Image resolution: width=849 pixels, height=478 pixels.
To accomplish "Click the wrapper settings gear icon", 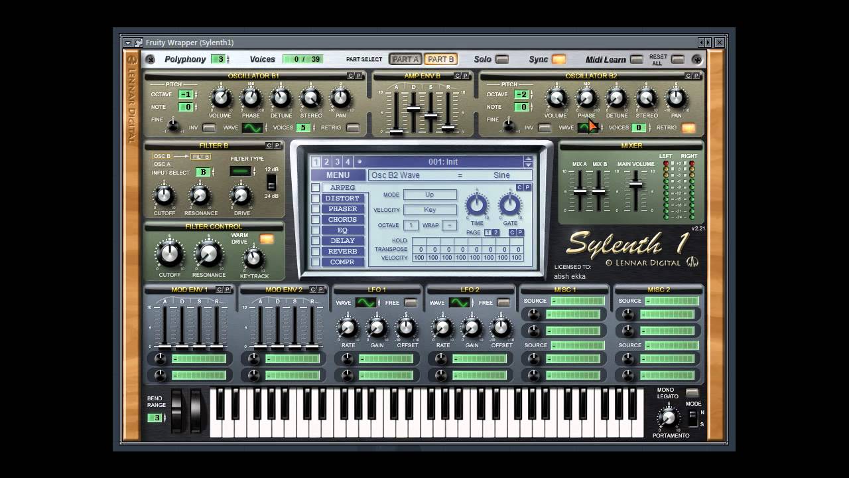I will pyautogui.click(x=138, y=42).
